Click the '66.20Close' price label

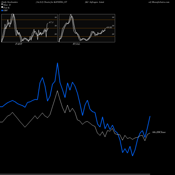pos(159,132)
